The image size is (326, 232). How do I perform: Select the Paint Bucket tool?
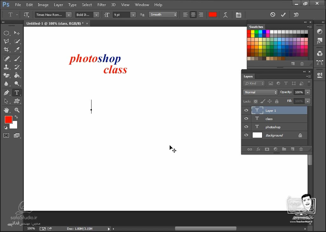click(x=17, y=75)
